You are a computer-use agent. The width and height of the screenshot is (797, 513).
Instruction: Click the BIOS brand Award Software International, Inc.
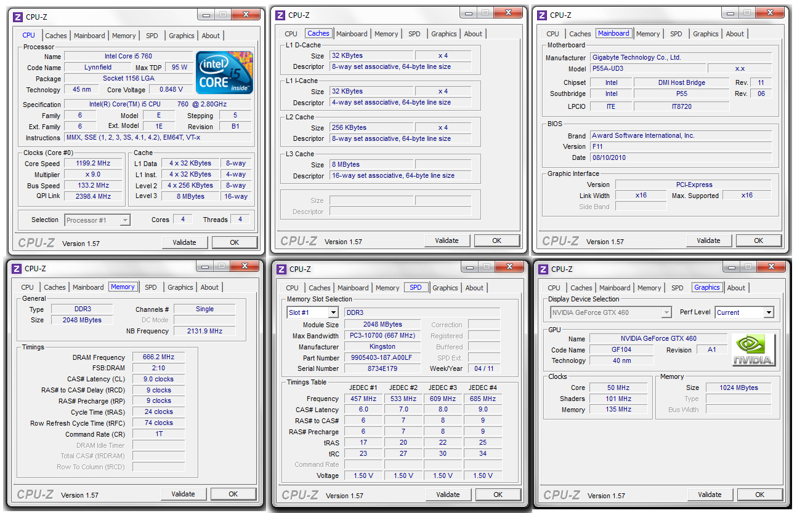[681, 135]
